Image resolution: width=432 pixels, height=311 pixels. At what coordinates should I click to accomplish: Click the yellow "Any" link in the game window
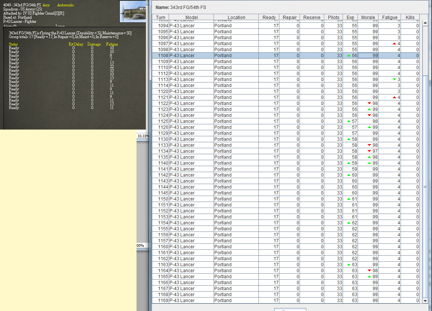tap(46, 5)
